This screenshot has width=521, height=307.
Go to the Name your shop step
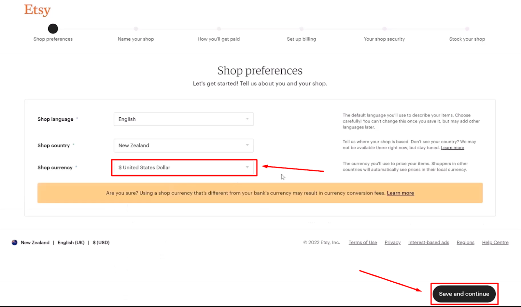tap(136, 39)
